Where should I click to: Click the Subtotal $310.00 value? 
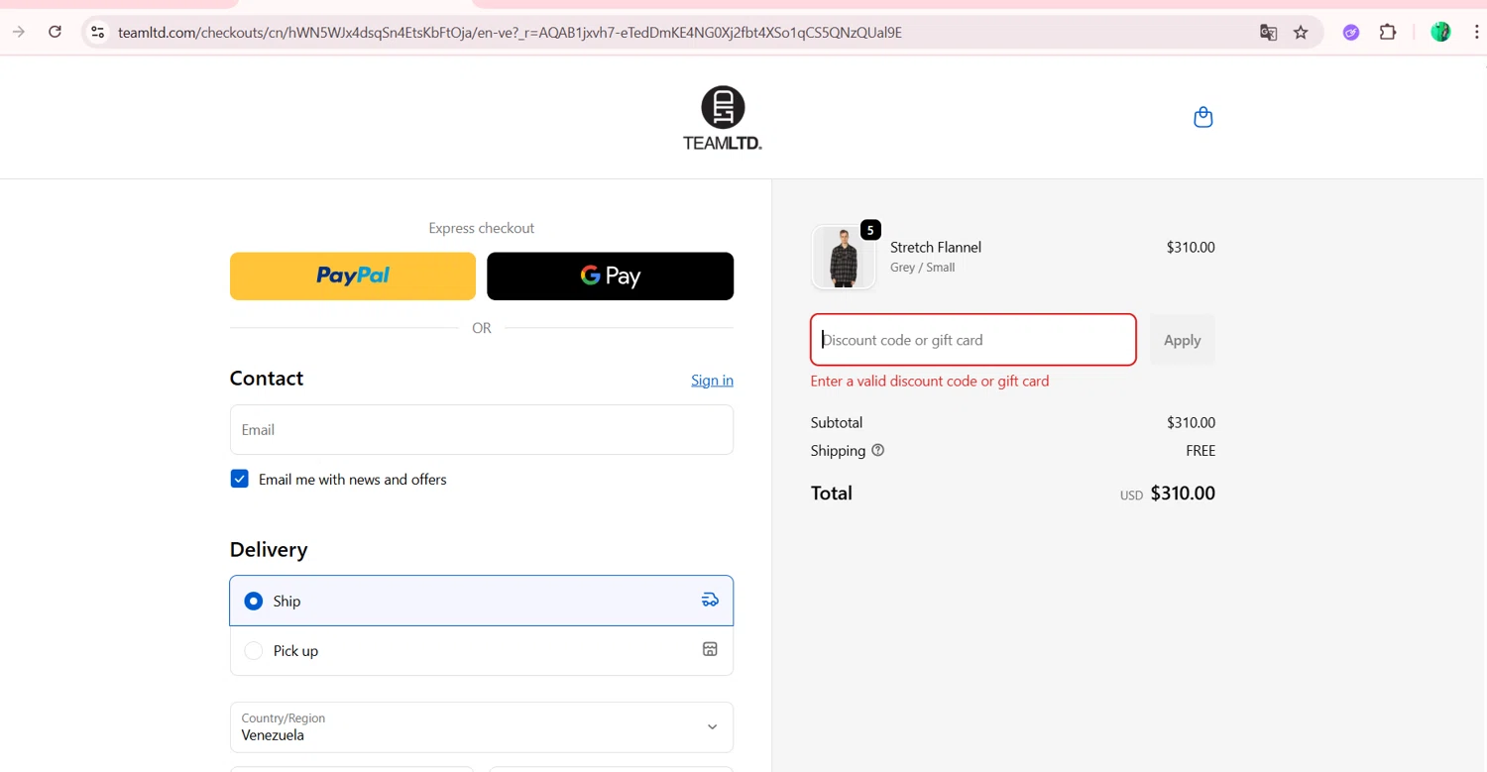click(1191, 422)
